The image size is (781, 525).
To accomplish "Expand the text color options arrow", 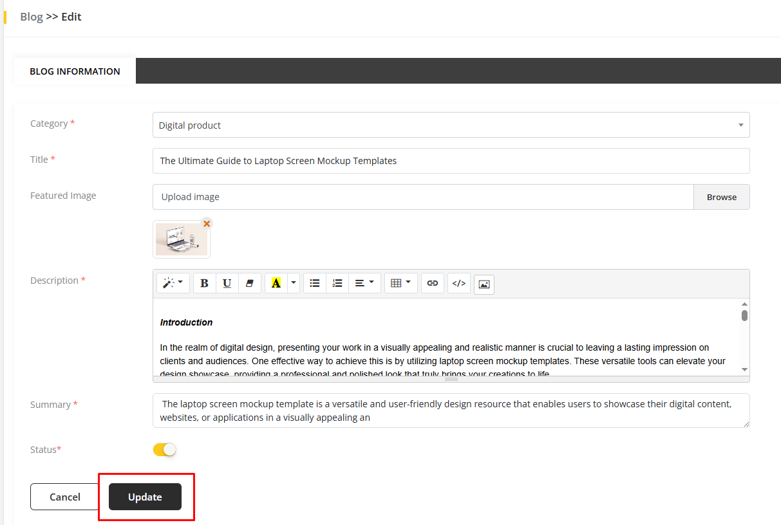I will [294, 283].
